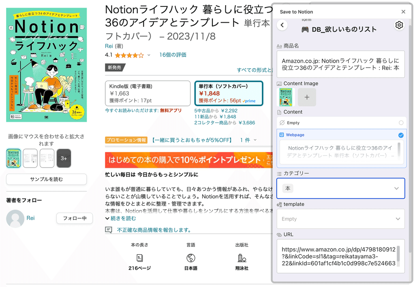Click the 本 tag in カテゴリー field

288,188
